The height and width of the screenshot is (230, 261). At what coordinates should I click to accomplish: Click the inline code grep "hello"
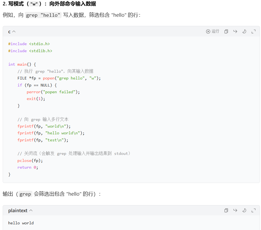tap(43, 15)
